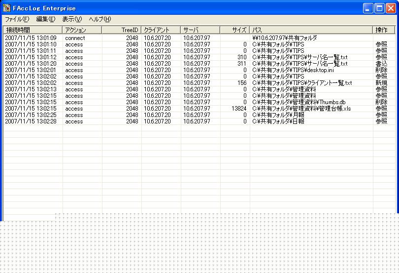Sort by the サーバ column header
This screenshot has height=273, width=399.
click(200, 30)
